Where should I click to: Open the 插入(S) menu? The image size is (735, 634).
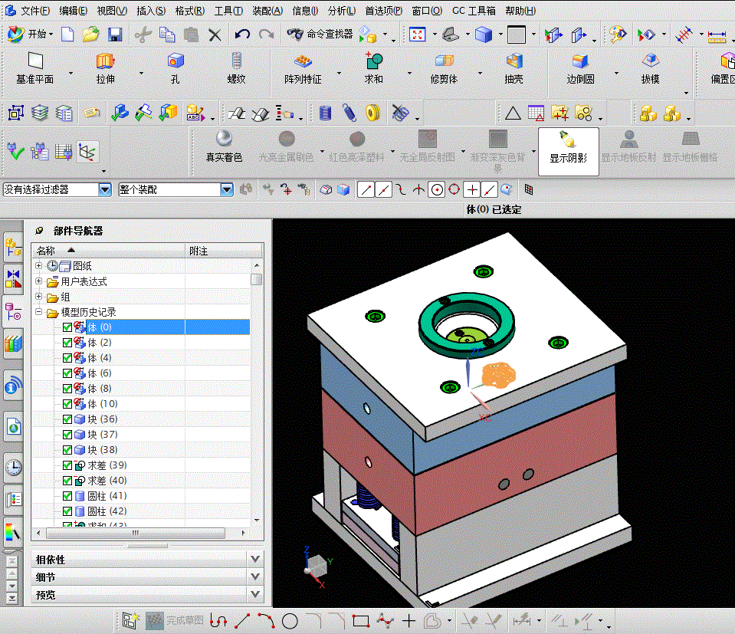tap(151, 10)
